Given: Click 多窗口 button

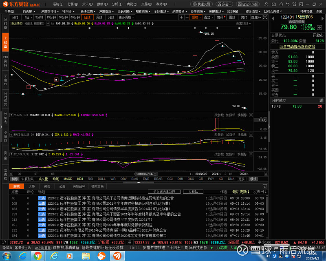Looking at the screenshot, I should [225, 4].
